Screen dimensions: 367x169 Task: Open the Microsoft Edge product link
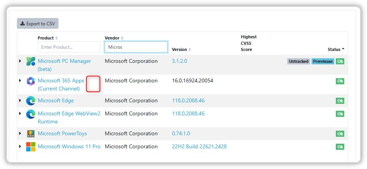pyautogui.click(x=56, y=100)
